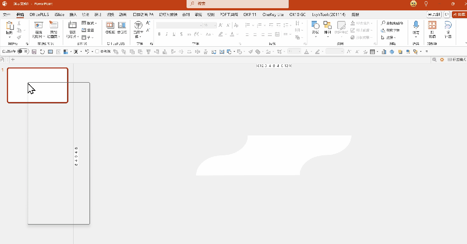Click the Format Painter brush icon

coord(19,37)
